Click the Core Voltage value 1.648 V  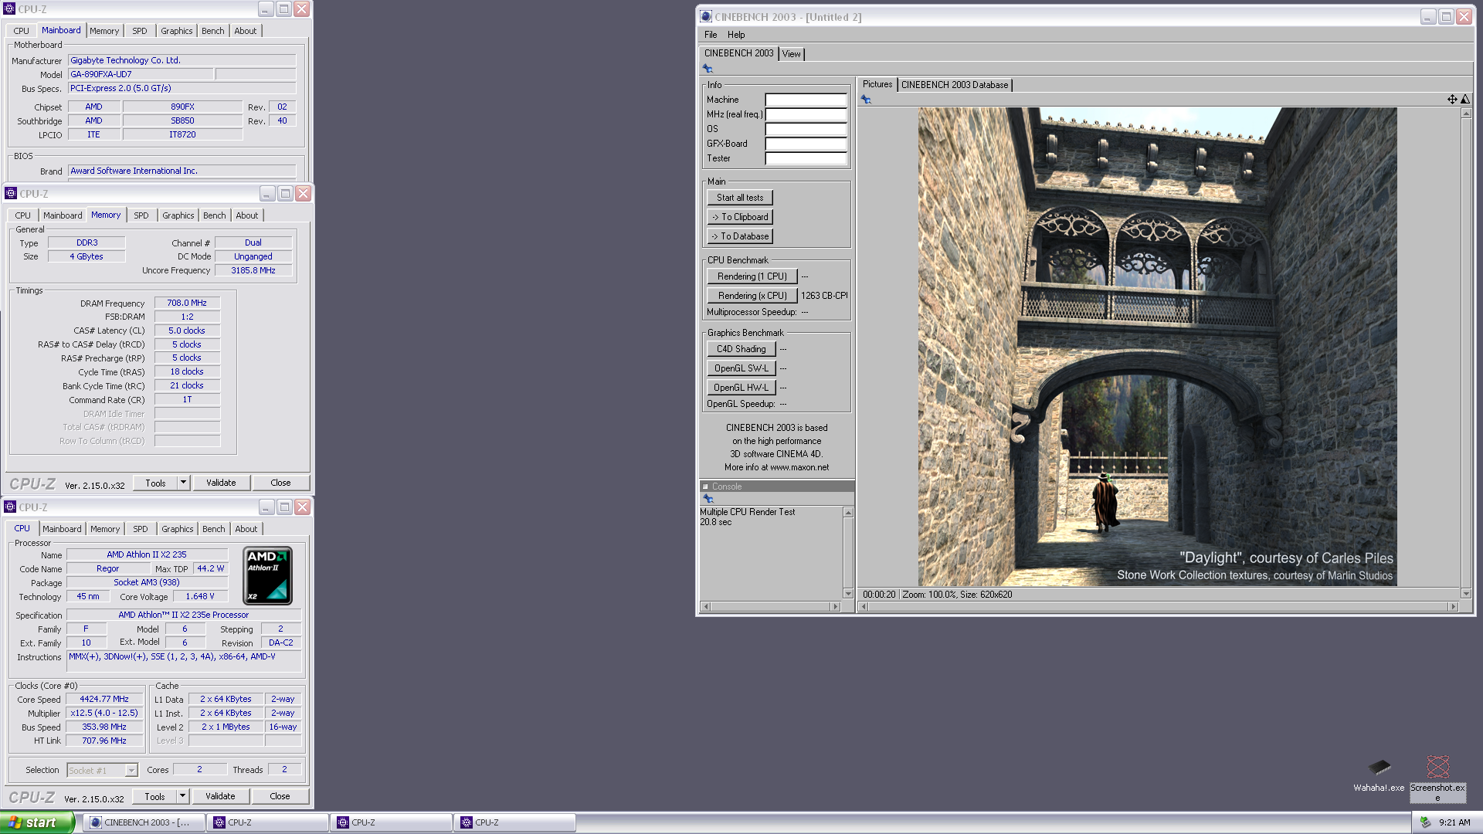pos(200,596)
